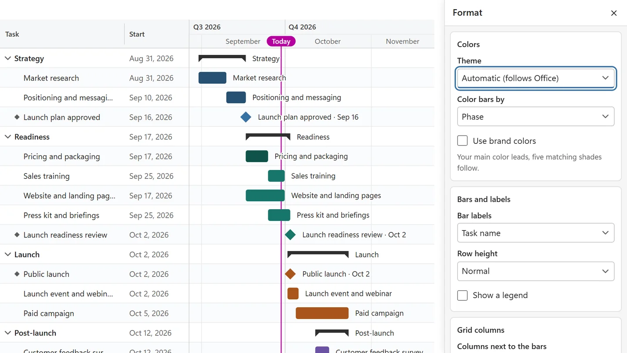Select the Website and landing pages bar

tap(265, 195)
